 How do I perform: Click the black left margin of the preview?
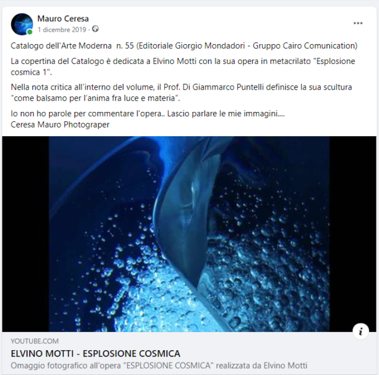coord(25,234)
